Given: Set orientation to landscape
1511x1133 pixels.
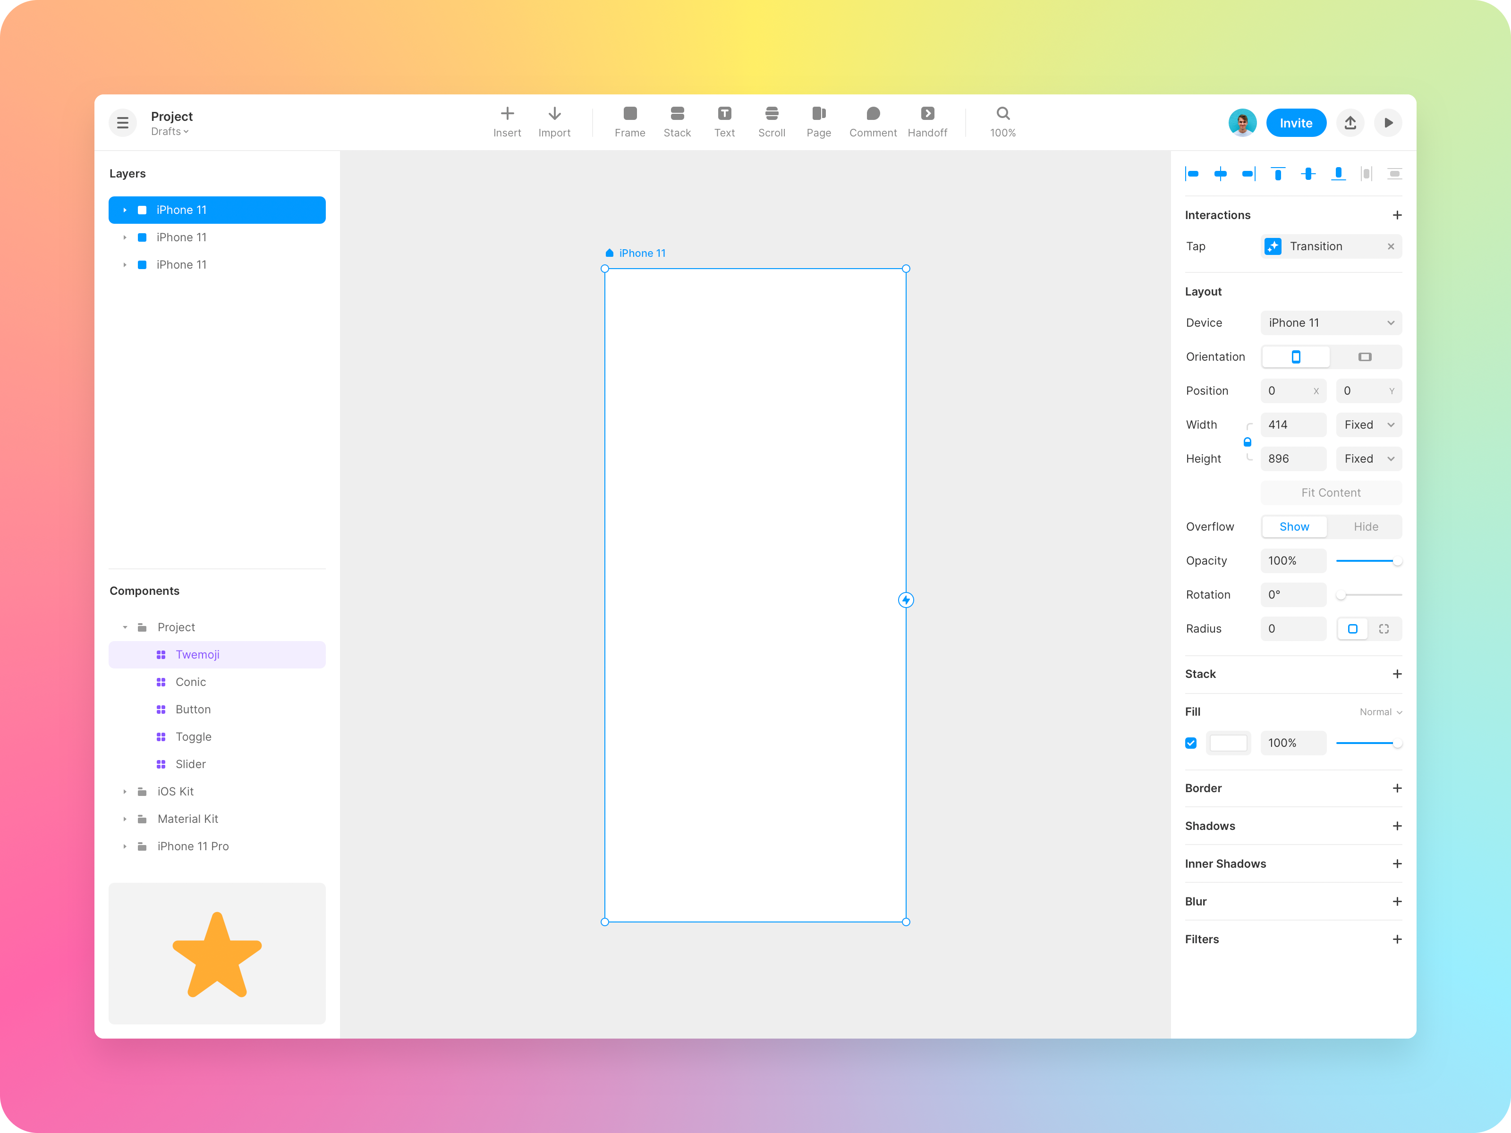Looking at the screenshot, I should (x=1365, y=356).
